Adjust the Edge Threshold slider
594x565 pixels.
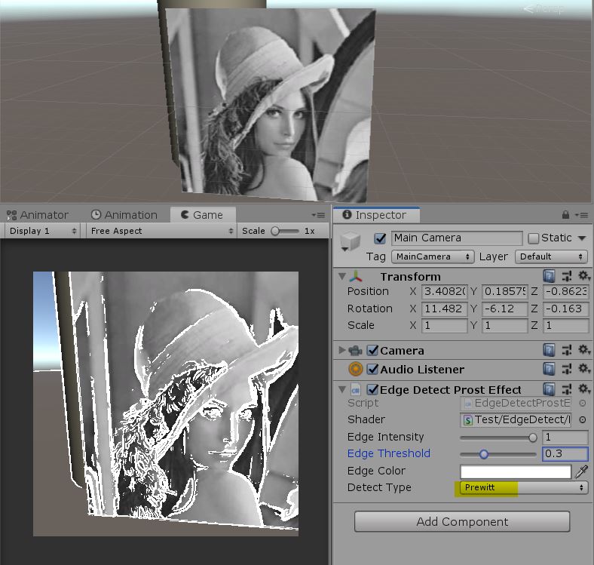coord(498,454)
